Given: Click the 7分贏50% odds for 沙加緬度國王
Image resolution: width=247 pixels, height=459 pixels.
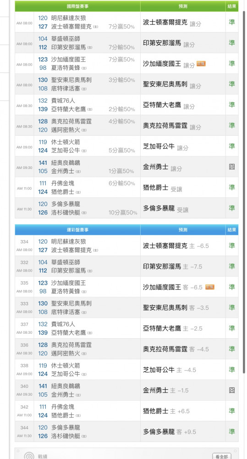Looking at the screenshot, I should coord(121,59).
